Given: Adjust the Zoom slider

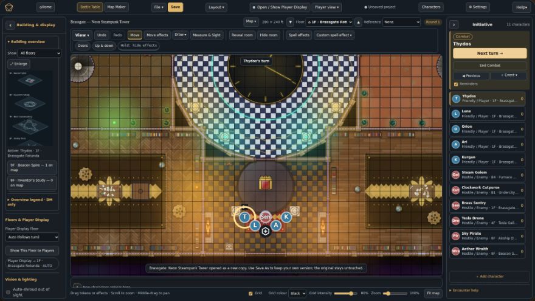Looking at the screenshot, I should (395, 293).
